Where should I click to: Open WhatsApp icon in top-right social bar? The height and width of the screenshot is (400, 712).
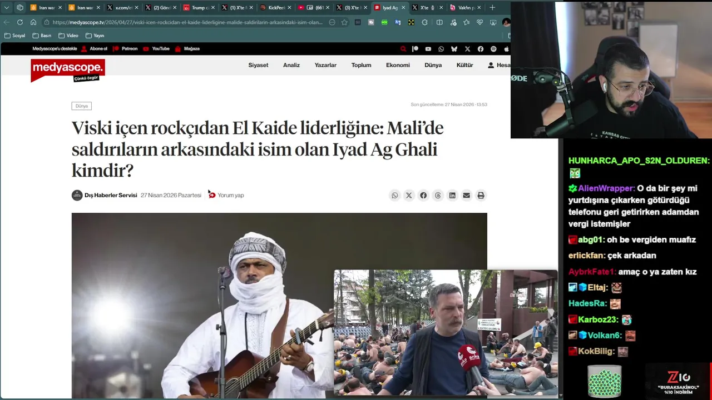tap(441, 49)
